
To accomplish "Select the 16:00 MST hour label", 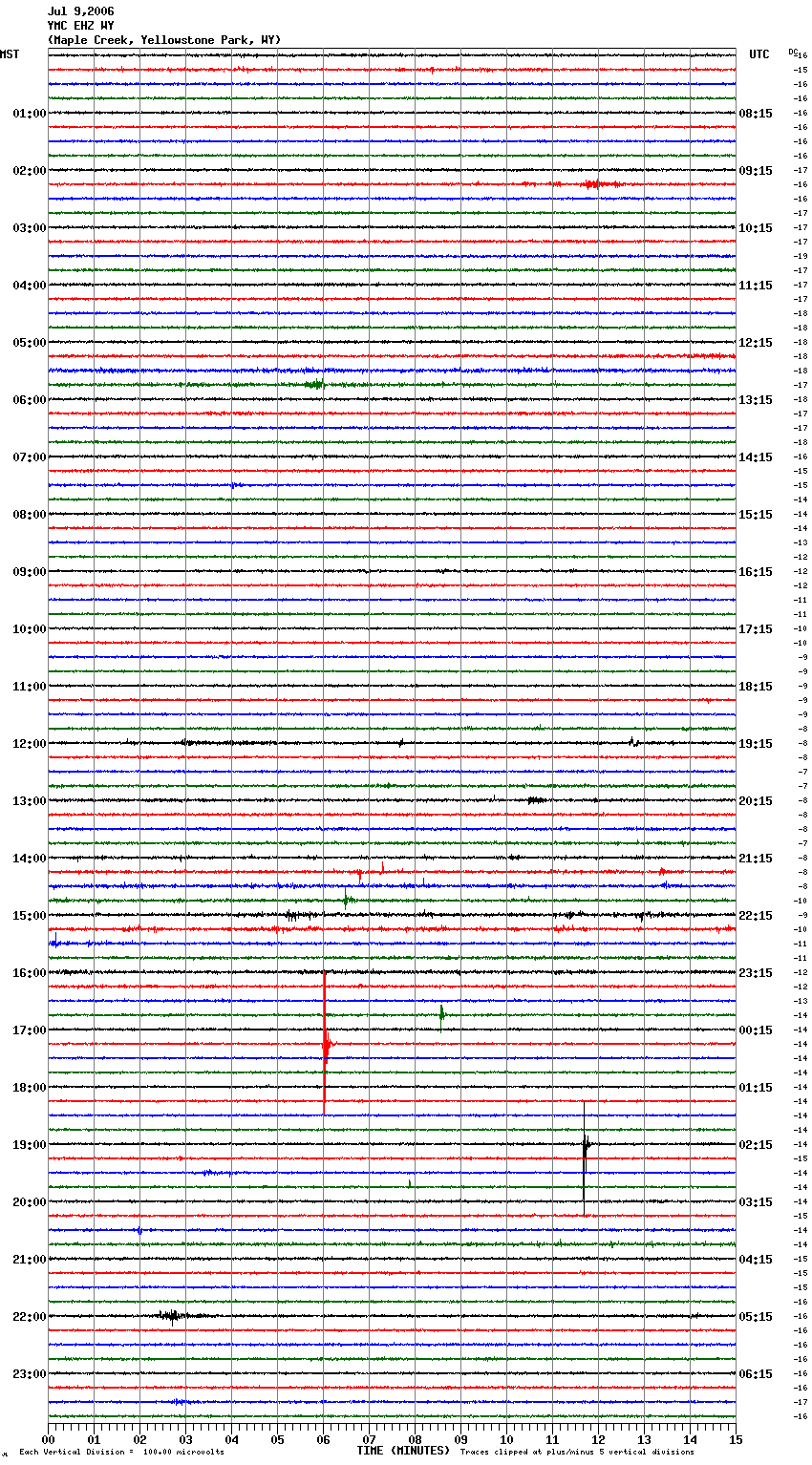I will 30,973.
